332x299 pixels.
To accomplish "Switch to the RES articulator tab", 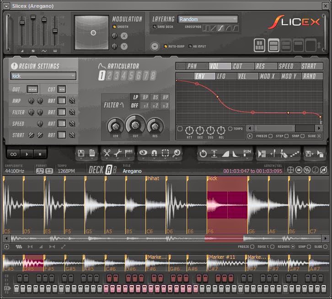I will point(266,66).
